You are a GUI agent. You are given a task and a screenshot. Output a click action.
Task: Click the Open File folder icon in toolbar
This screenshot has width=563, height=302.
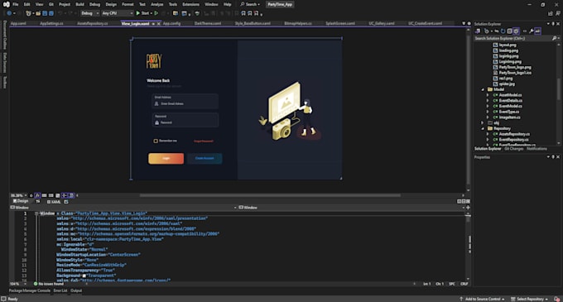click(38, 13)
